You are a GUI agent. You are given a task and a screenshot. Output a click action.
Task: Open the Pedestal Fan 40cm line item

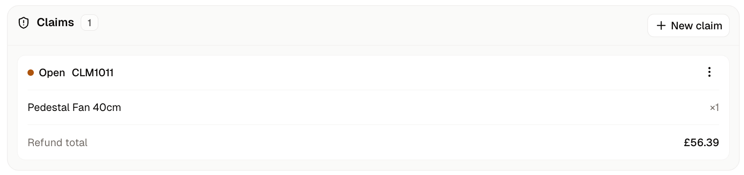point(74,107)
